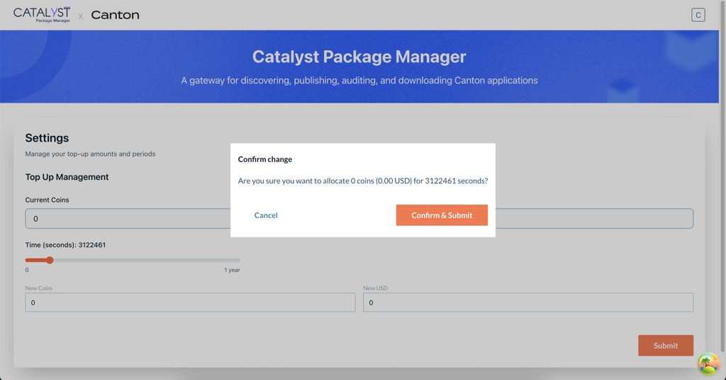Click the Submit button under the form

(665, 345)
